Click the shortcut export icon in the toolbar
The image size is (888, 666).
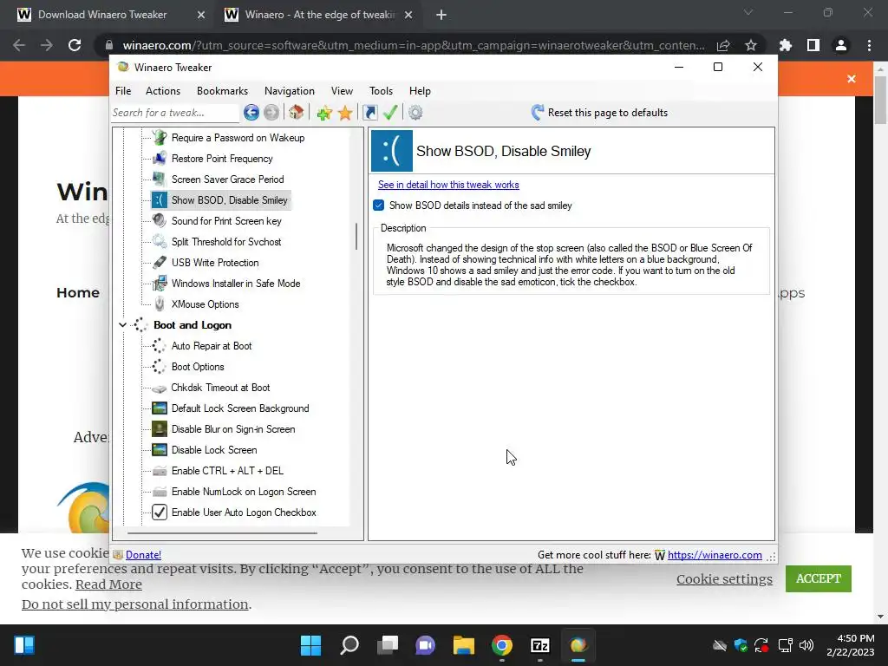369,113
